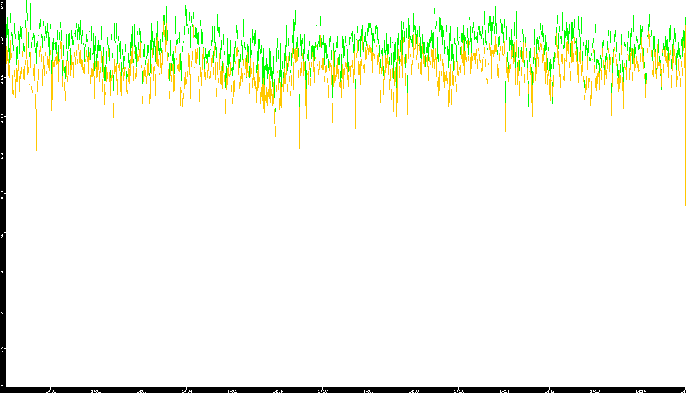Click the 1231 value axis label
686x393 pixels.
click(3, 312)
